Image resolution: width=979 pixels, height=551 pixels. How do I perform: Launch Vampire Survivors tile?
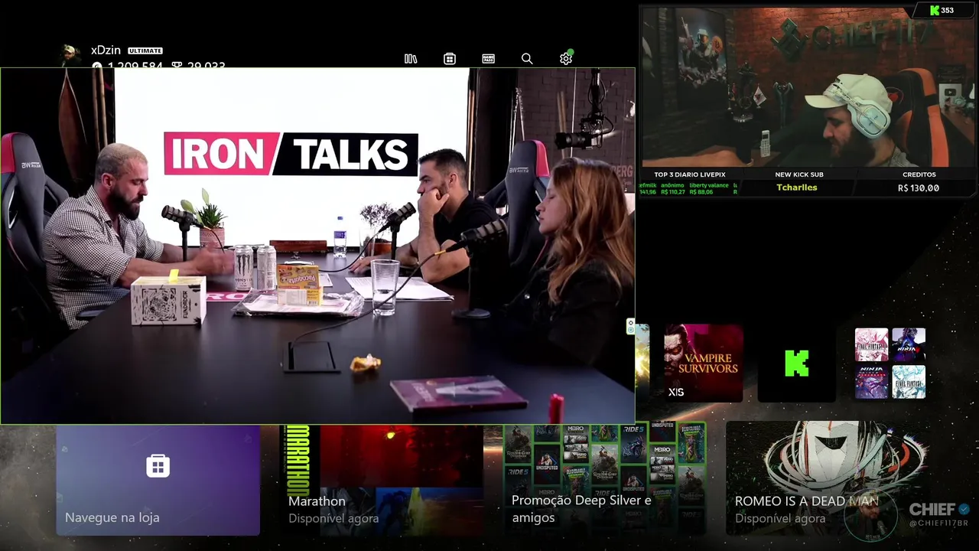pos(703,363)
